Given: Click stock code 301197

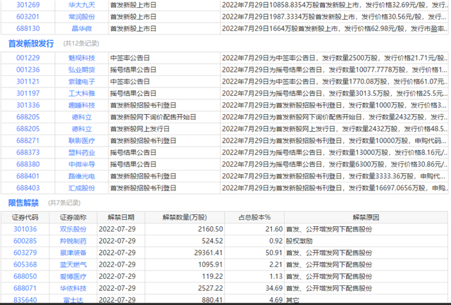Looking at the screenshot, I should 28,93.
